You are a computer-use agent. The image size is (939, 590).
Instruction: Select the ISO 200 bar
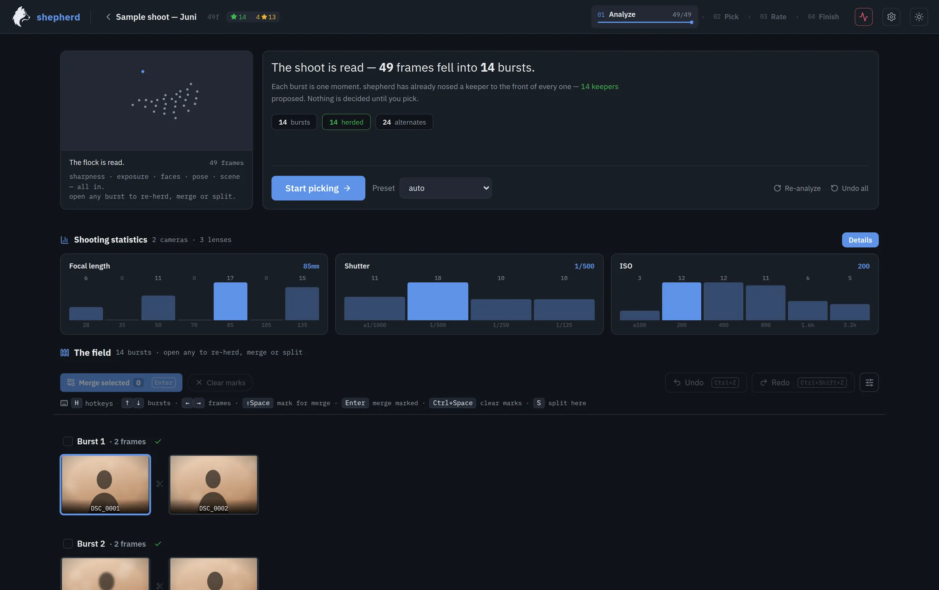(x=681, y=301)
